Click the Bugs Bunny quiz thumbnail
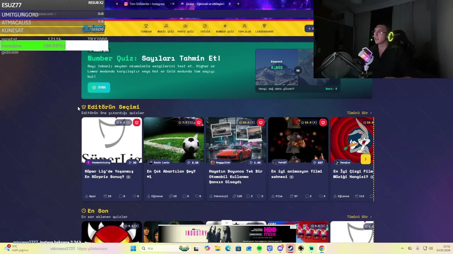 click(352, 139)
